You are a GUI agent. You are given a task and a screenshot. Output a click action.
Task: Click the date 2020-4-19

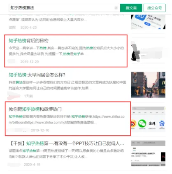pos(32,165)
